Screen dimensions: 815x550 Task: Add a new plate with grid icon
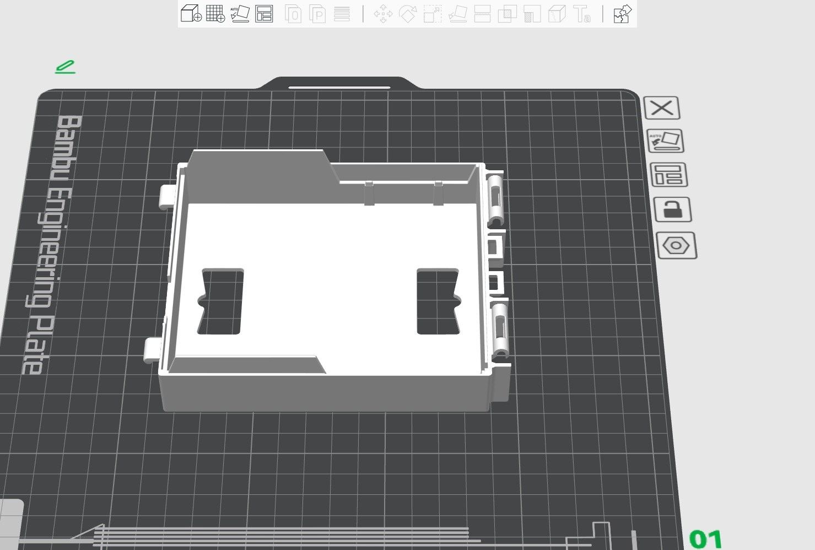pos(215,13)
